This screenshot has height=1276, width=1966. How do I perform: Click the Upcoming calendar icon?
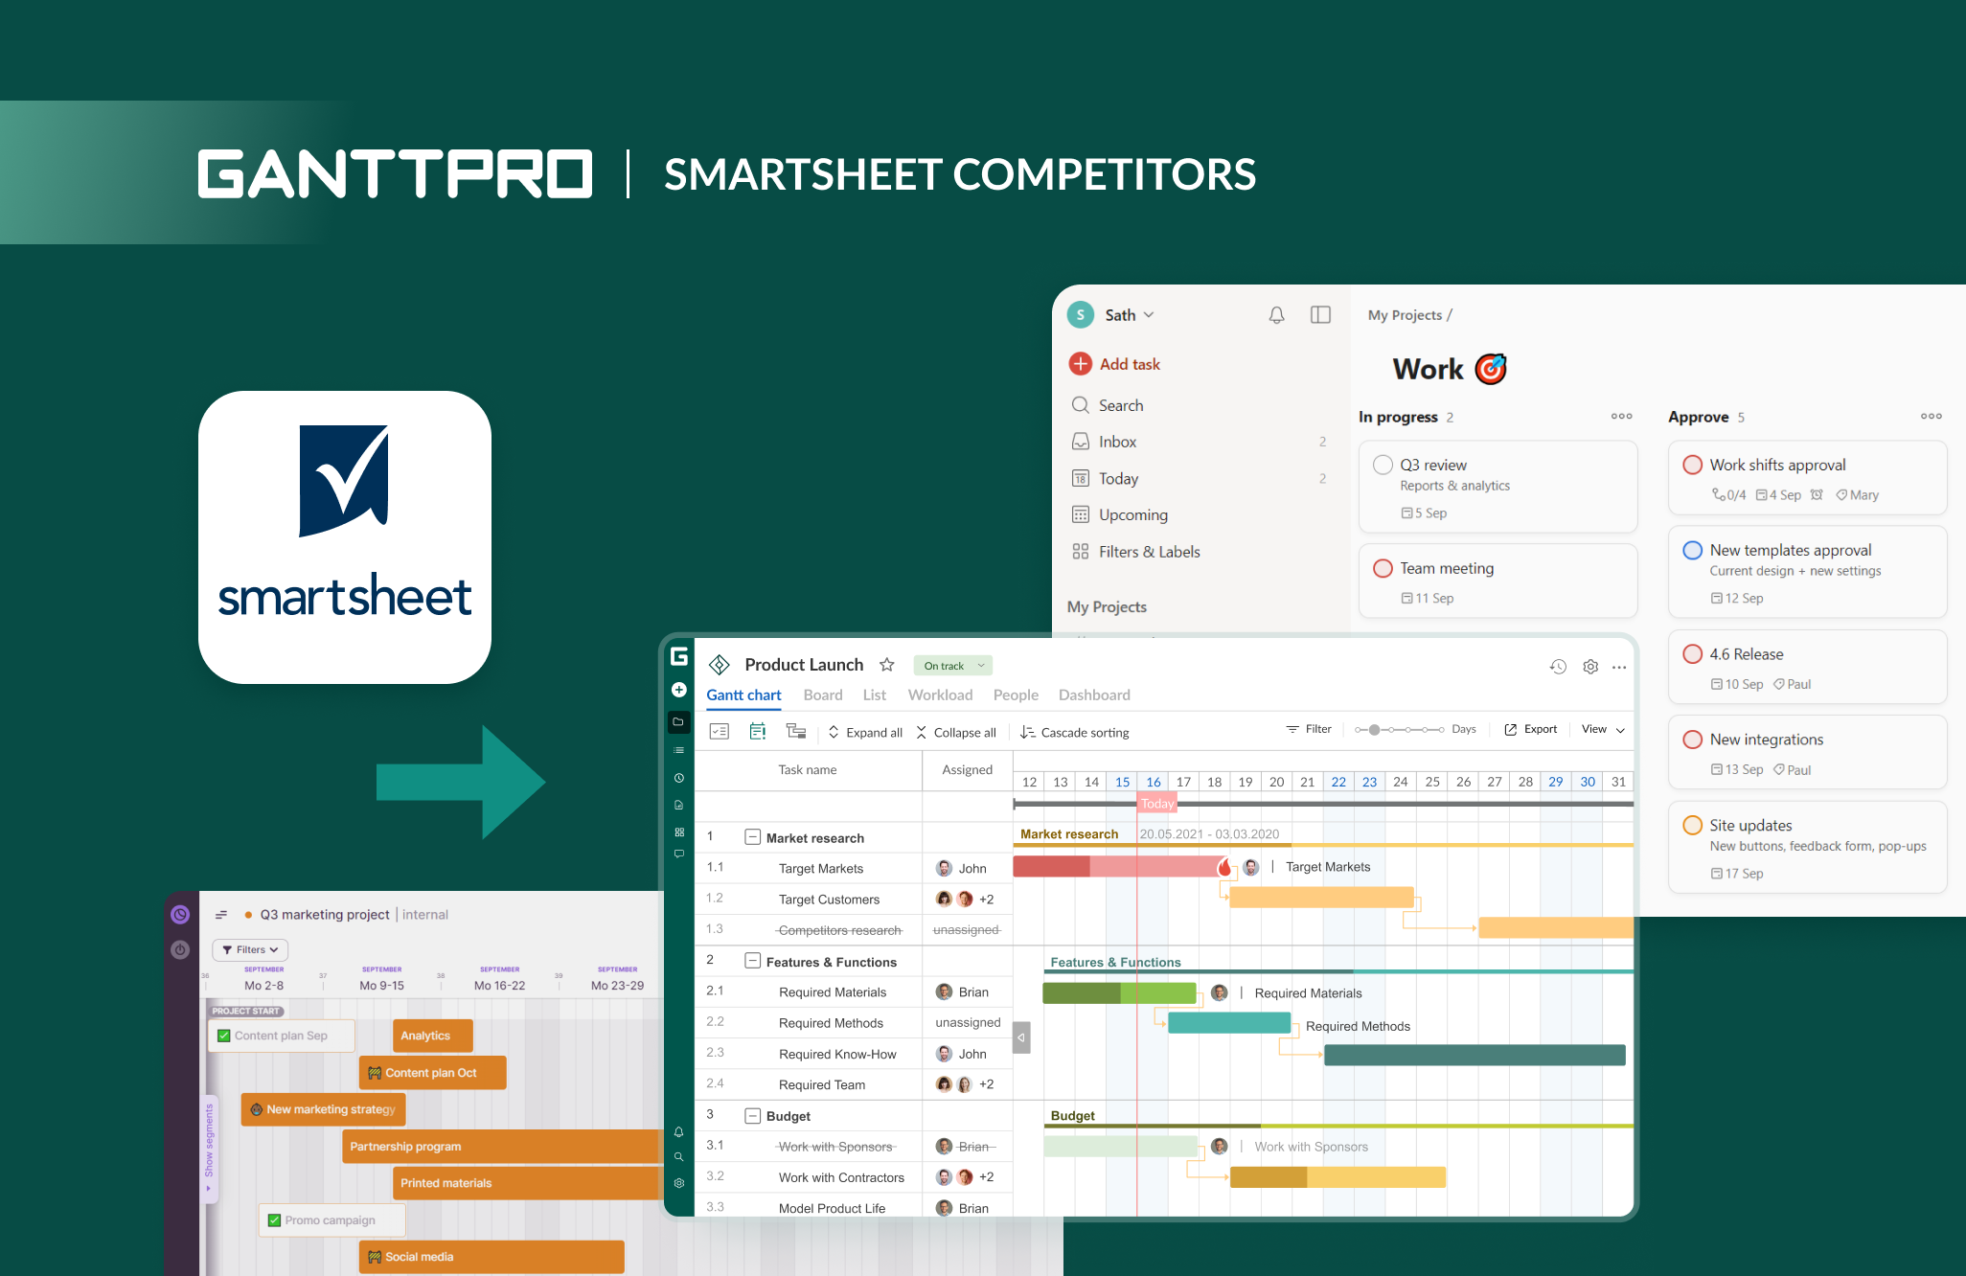[x=1081, y=514]
